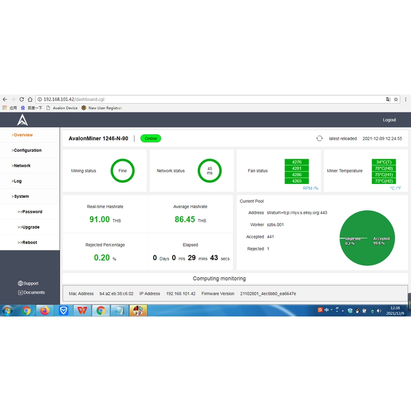Click the refresh icon beside latest reloaded

[319, 138]
